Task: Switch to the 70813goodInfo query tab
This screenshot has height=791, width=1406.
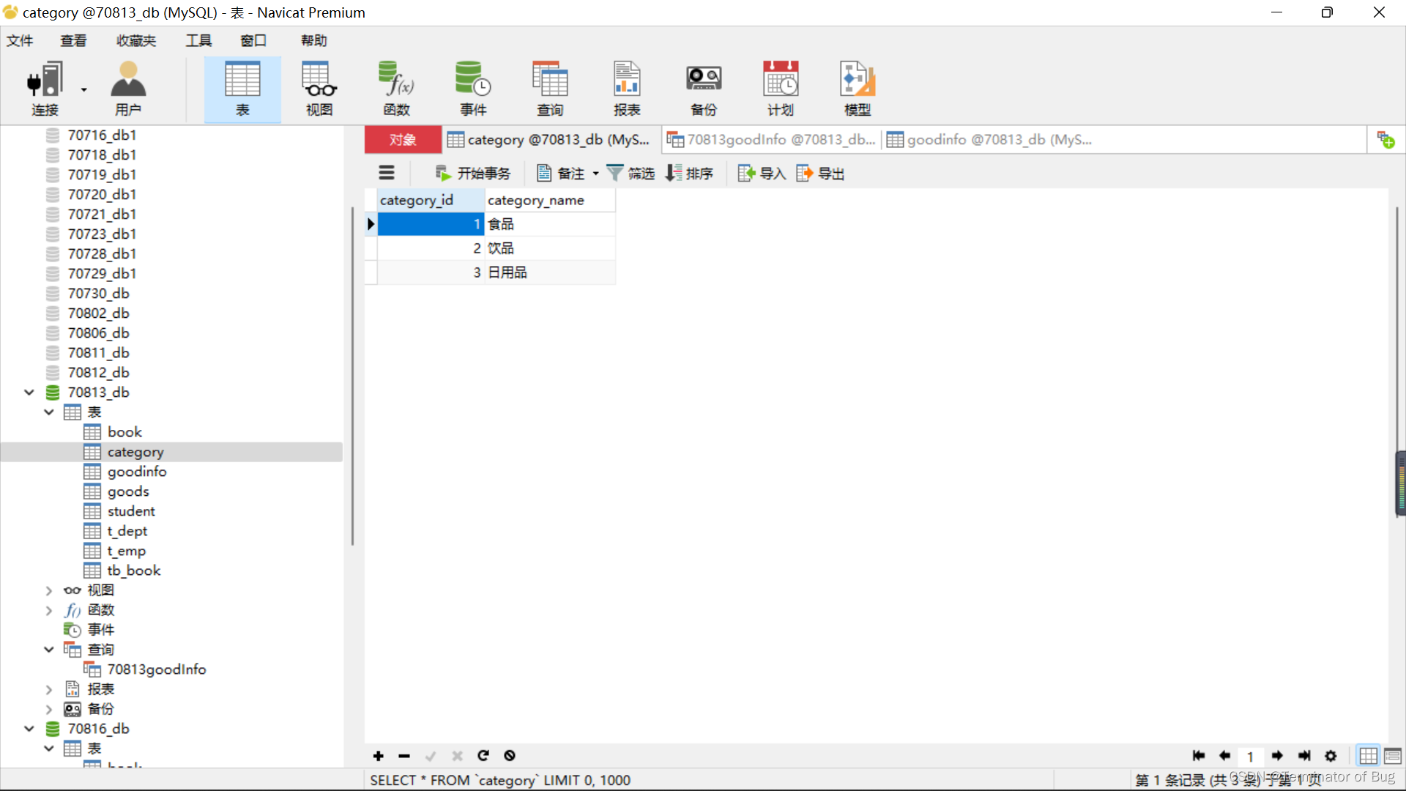Action: pyautogui.click(x=771, y=140)
